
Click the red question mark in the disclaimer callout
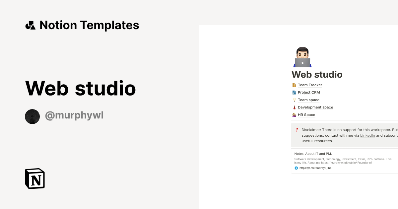(x=297, y=130)
